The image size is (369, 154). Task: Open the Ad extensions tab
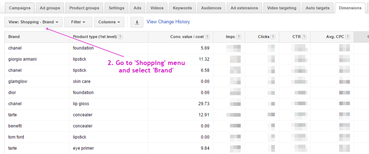click(244, 8)
